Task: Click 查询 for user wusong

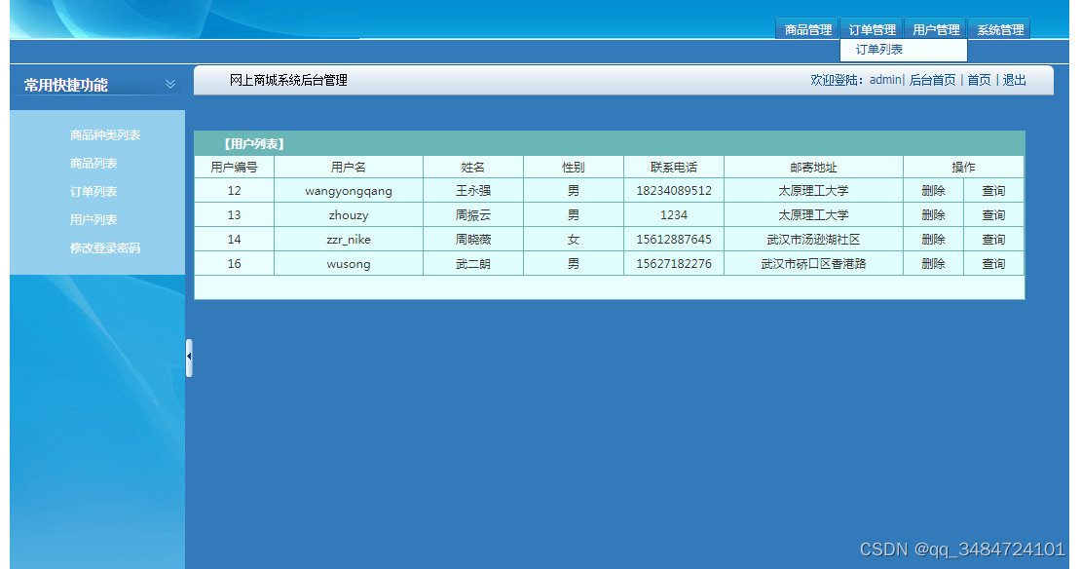Action: click(x=993, y=264)
